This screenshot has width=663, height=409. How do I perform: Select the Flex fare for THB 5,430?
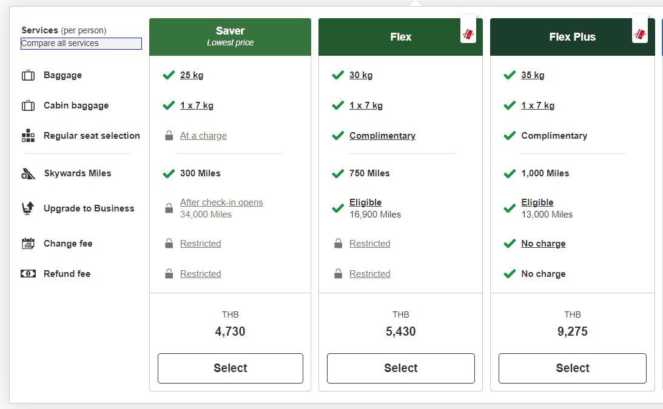400,368
